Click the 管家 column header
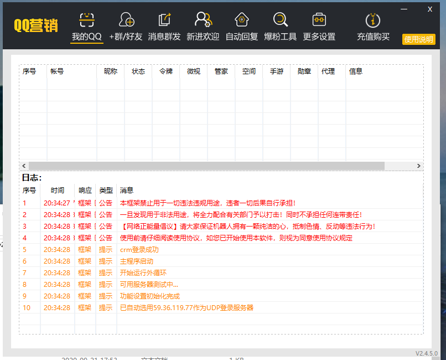This screenshot has height=360, width=446. pyautogui.click(x=221, y=71)
